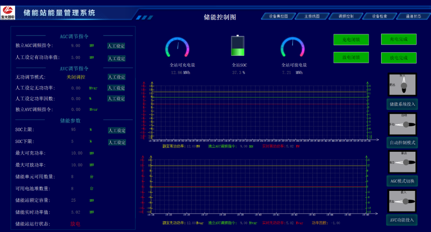The height and width of the screenshot is (232, 431).
Task: Click the company logo in the header
Action: [x=8, y=12]
